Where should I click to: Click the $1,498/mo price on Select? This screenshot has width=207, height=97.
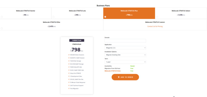(181, 15)
